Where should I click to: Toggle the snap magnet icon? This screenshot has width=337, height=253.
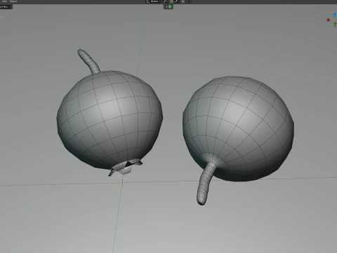click(x=171, y=1)
